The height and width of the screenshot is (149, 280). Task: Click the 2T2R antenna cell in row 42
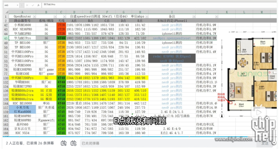pos(61,25)
